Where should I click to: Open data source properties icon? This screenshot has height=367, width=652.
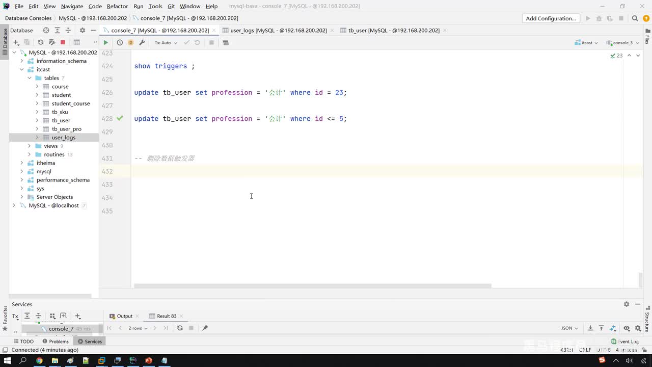point(51,42)
